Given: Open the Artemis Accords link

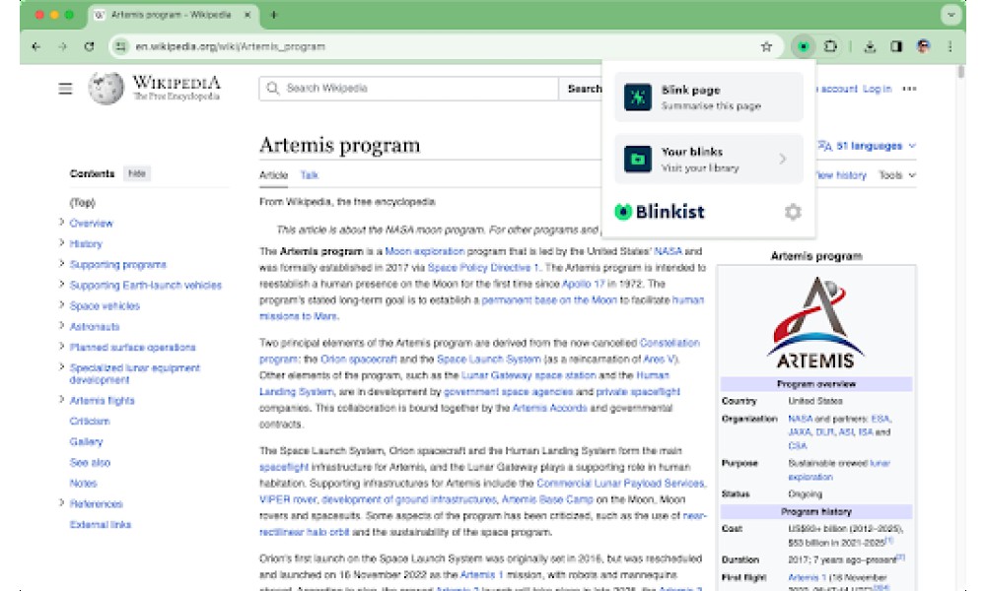Looking at the screenshot, I should [x=549, y=408].
